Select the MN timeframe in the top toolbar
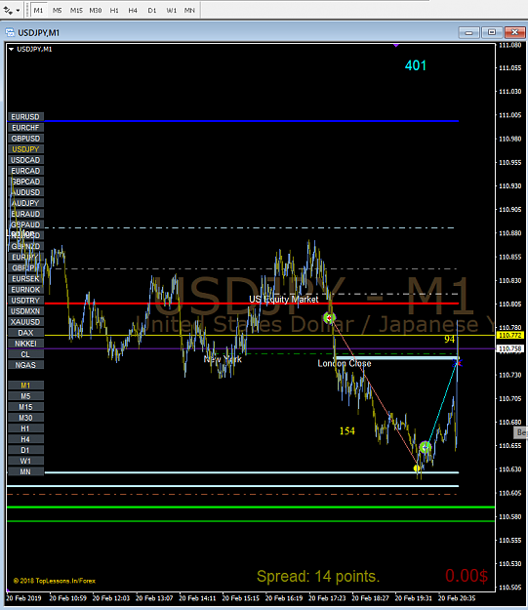The image size is (528, 610). click(189, 11)
